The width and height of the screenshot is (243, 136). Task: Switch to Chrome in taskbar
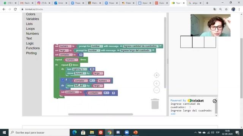click(109, 133)
